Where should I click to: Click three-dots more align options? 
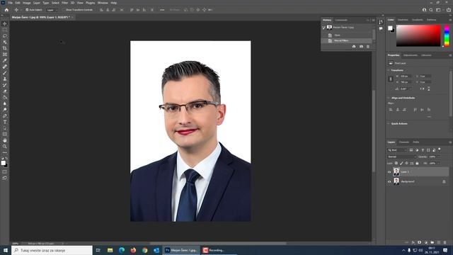pyautogui.click(x=162, y=10)
